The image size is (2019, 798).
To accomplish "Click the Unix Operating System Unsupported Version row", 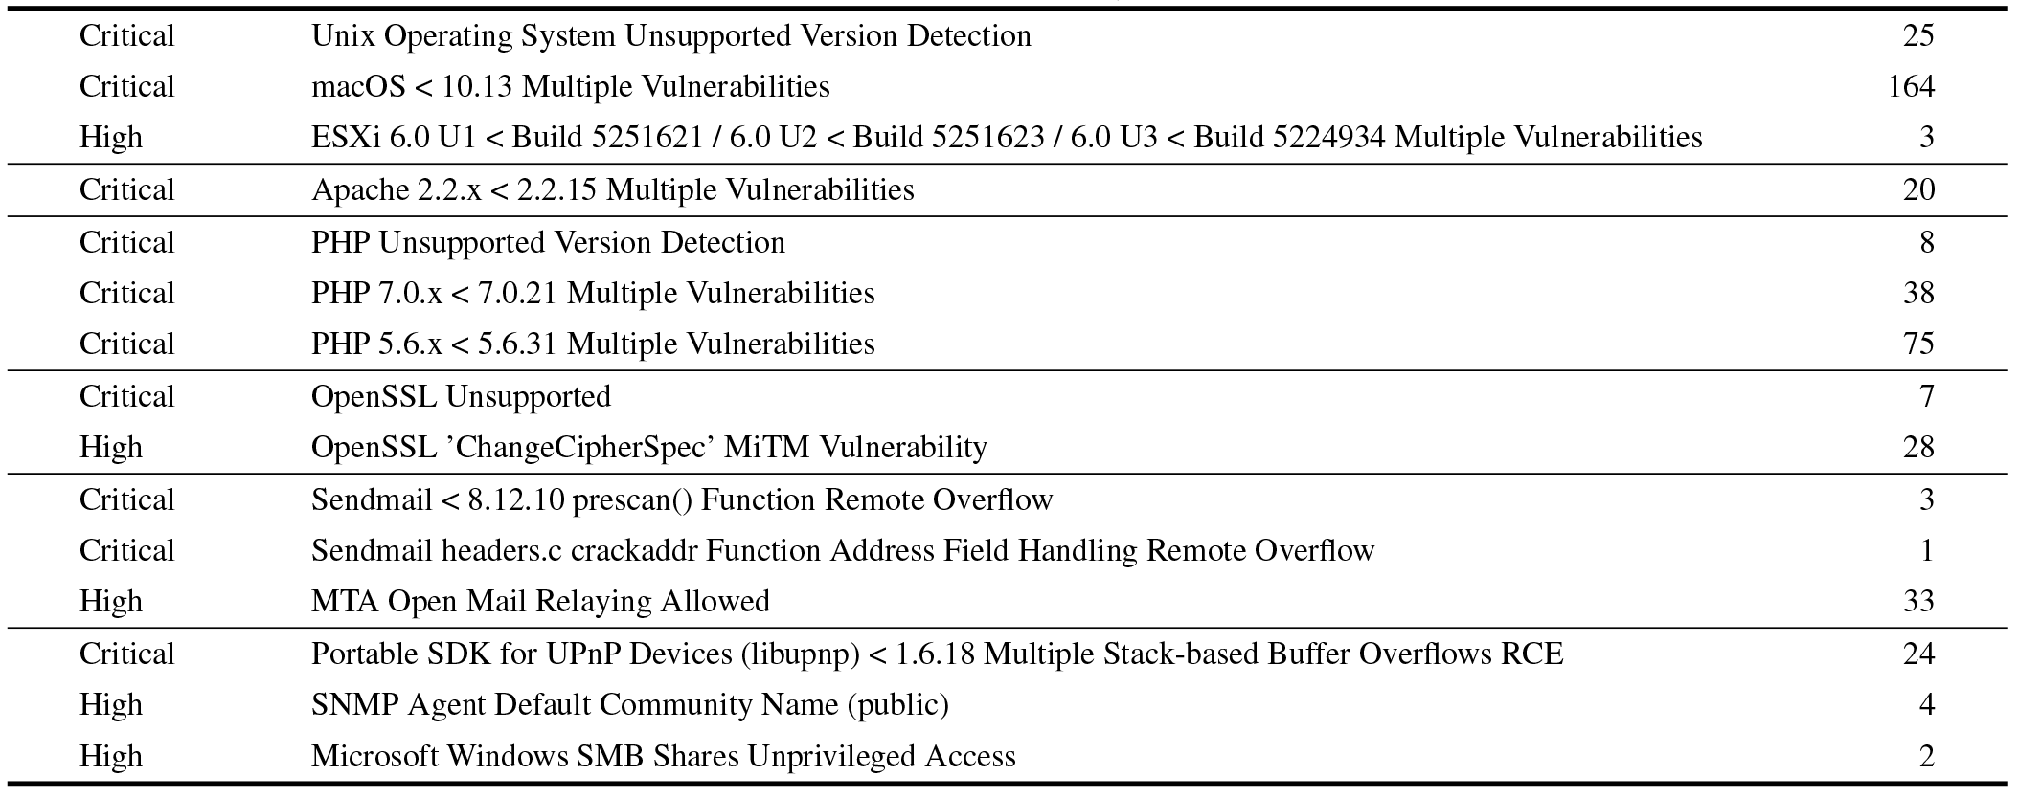I will (1008, 36).
